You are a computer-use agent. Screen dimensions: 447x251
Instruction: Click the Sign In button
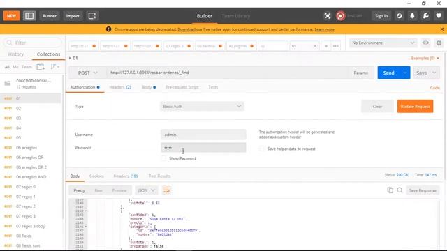(381, 16)
